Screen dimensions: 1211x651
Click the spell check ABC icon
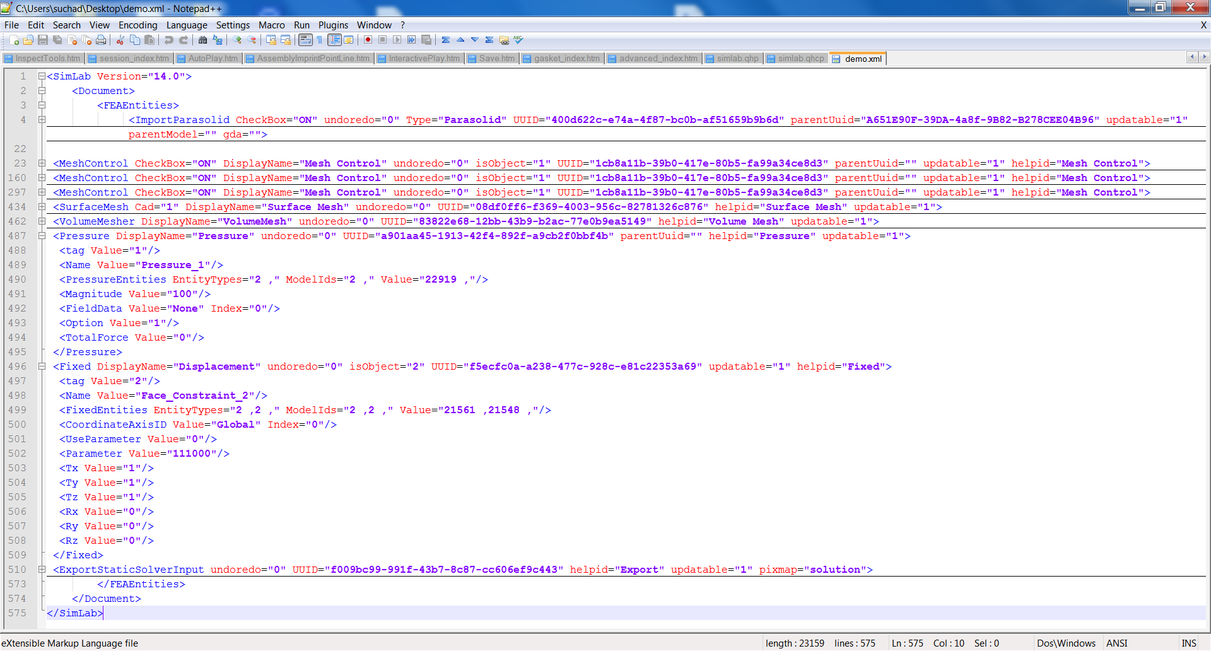pyautogui.click(x=518, y=40)
